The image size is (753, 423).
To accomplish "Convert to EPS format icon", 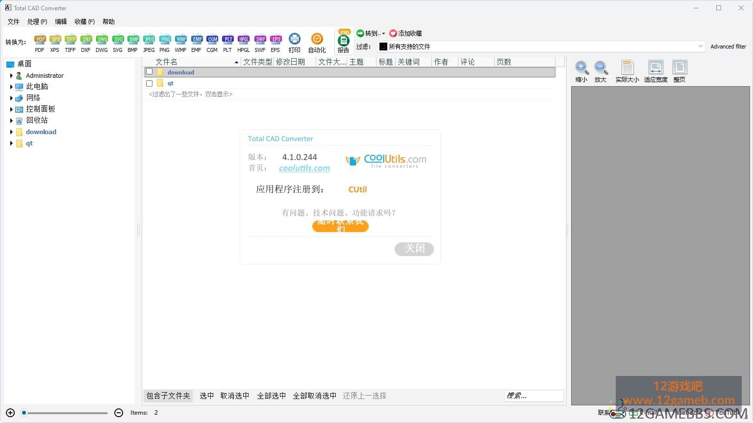I will click(276, 43).
